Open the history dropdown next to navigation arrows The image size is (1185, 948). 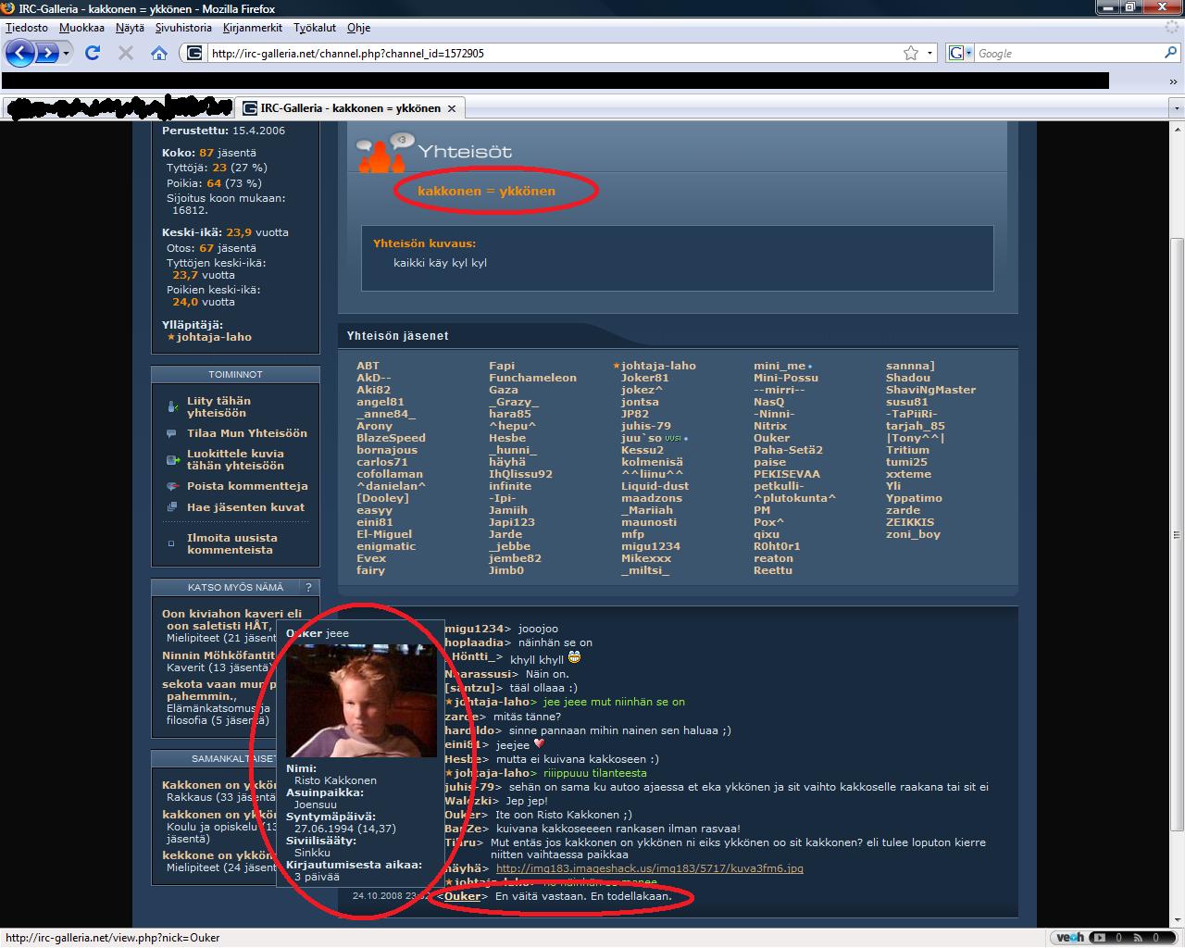67,53
